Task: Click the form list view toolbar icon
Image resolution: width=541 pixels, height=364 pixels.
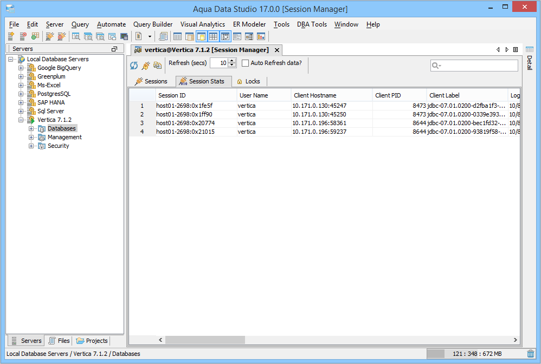Action: point(237,36)
